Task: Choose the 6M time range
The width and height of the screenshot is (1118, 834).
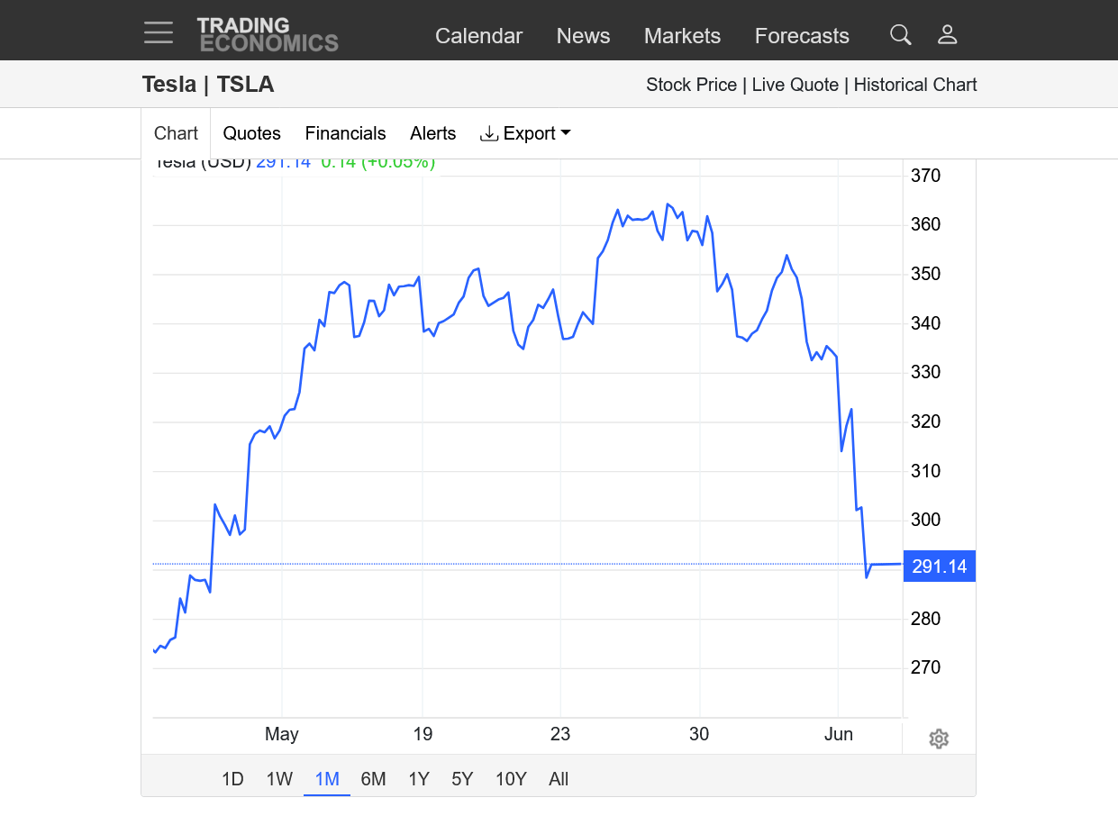Action: point(373,779)
